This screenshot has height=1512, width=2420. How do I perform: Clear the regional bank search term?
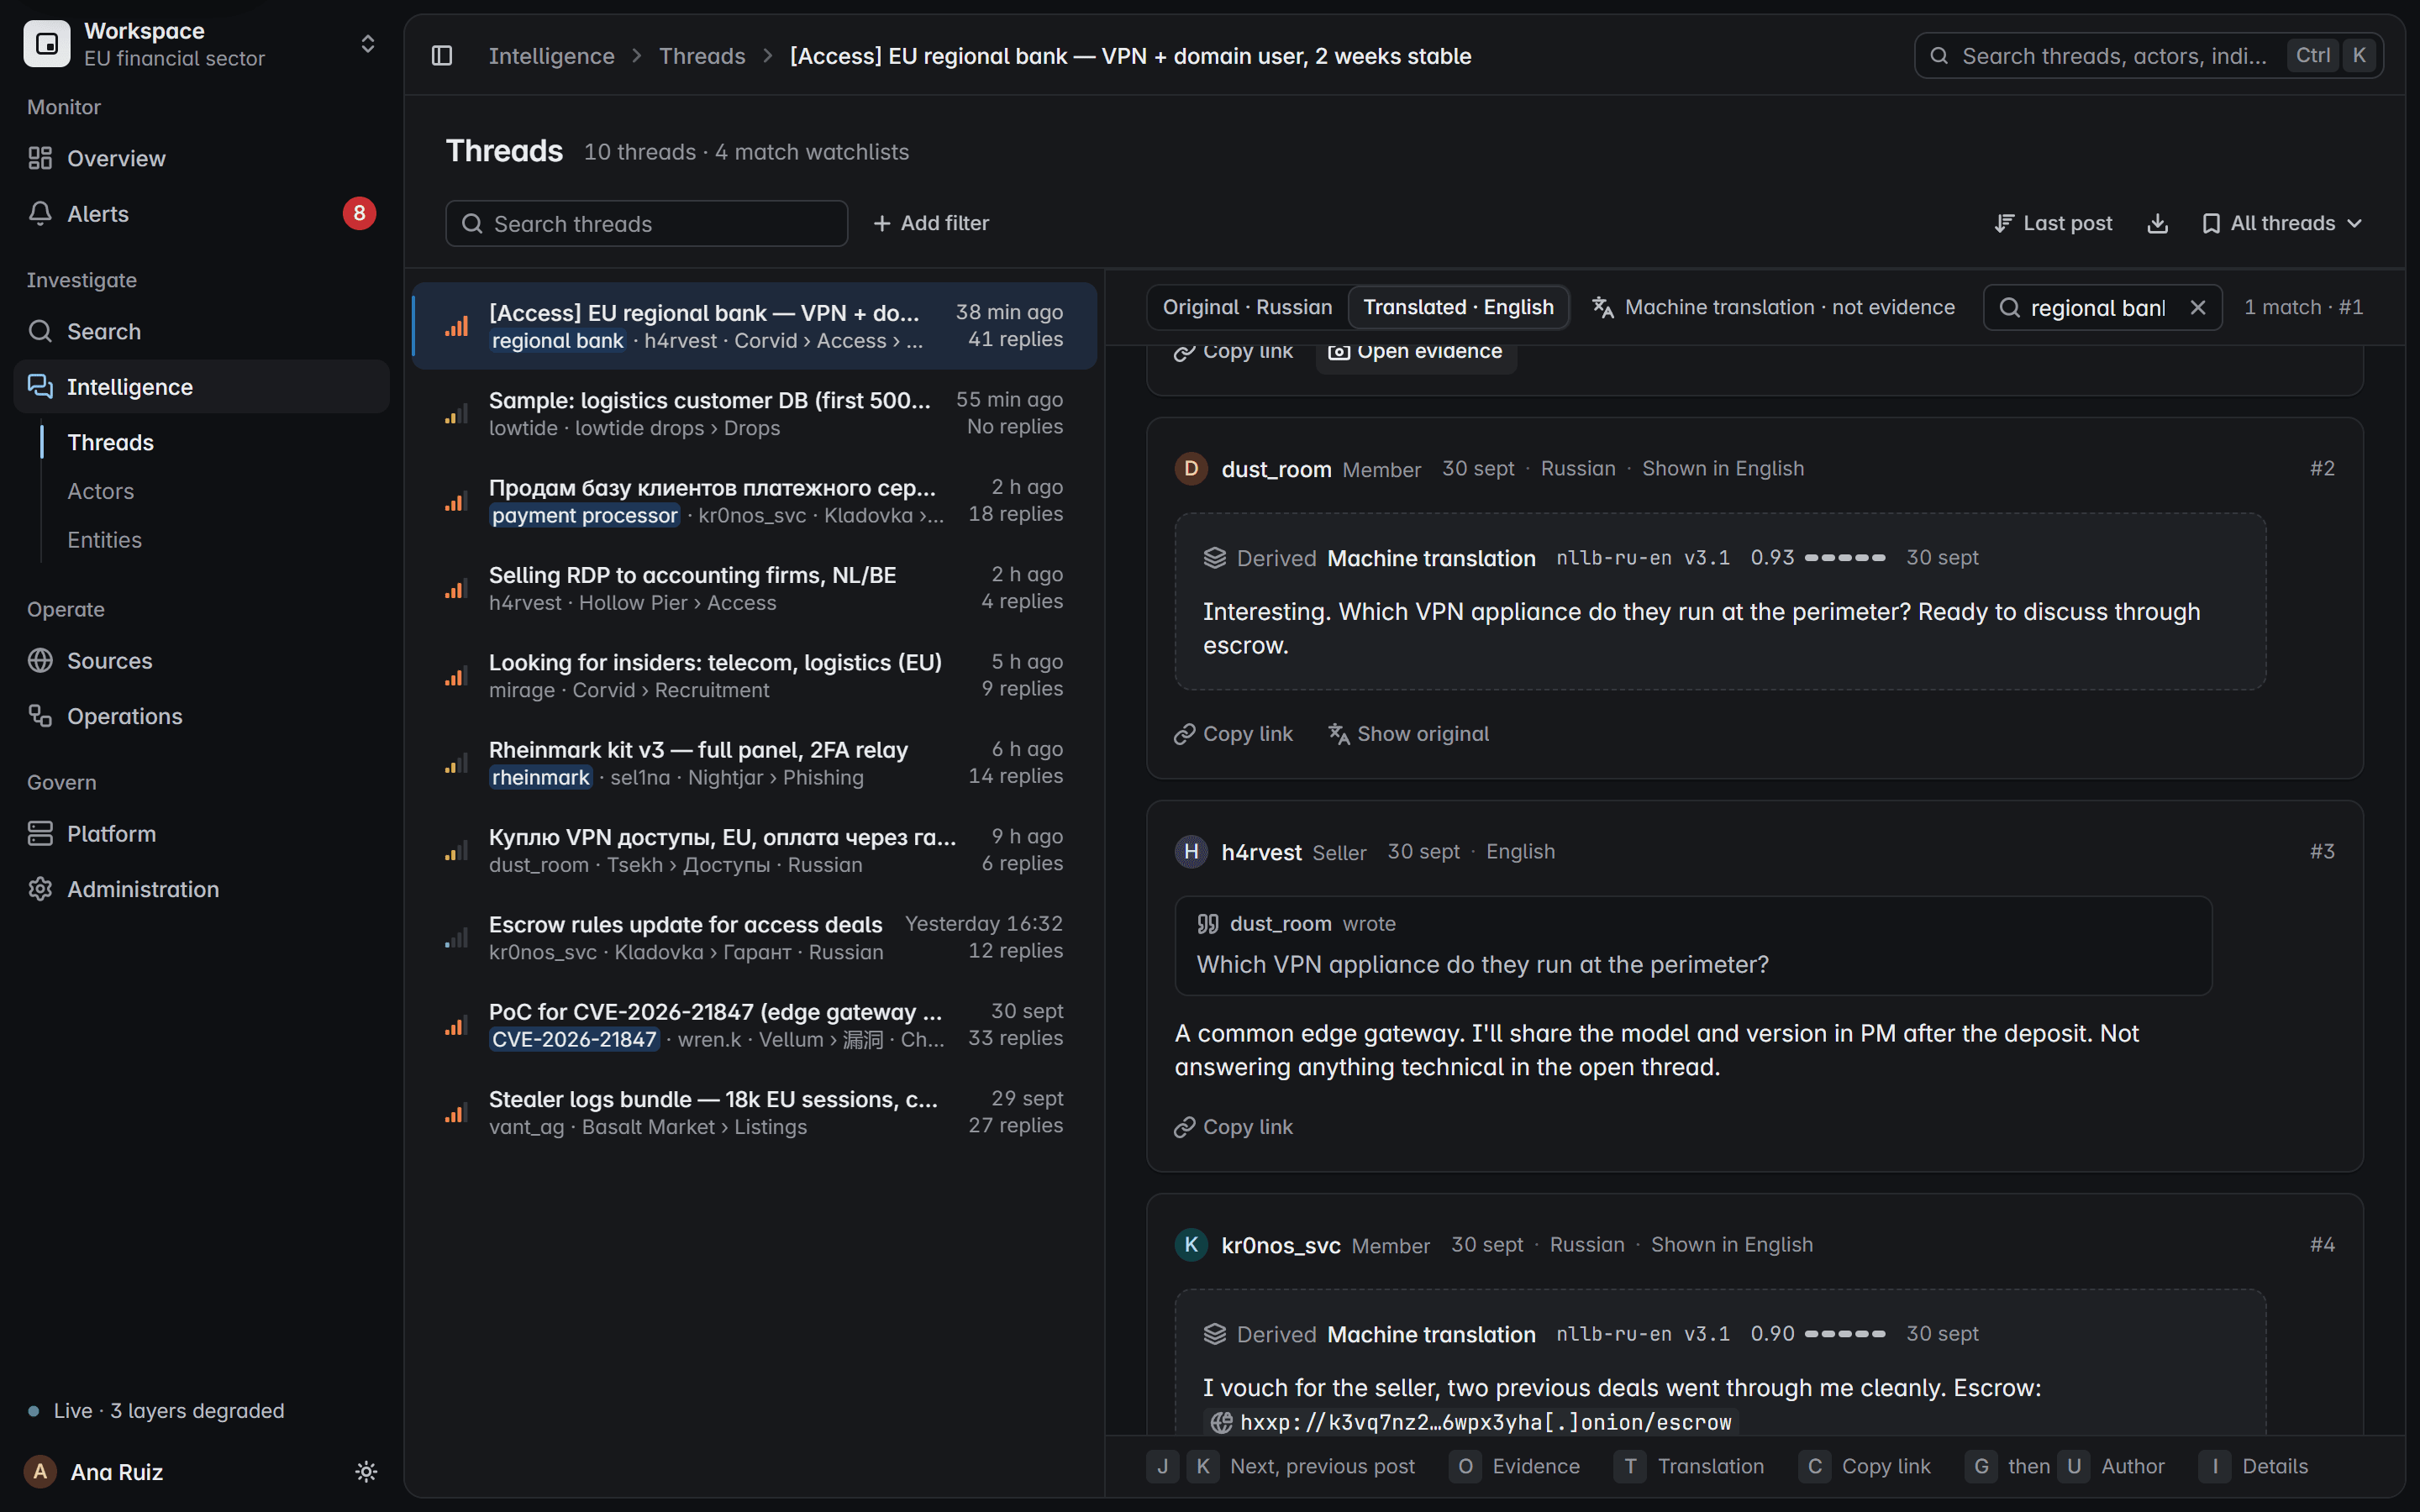coord(2197,307)
